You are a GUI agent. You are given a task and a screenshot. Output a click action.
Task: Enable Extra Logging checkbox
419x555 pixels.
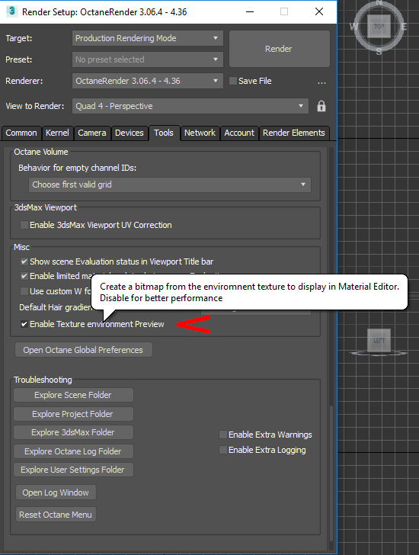point(222,450)
